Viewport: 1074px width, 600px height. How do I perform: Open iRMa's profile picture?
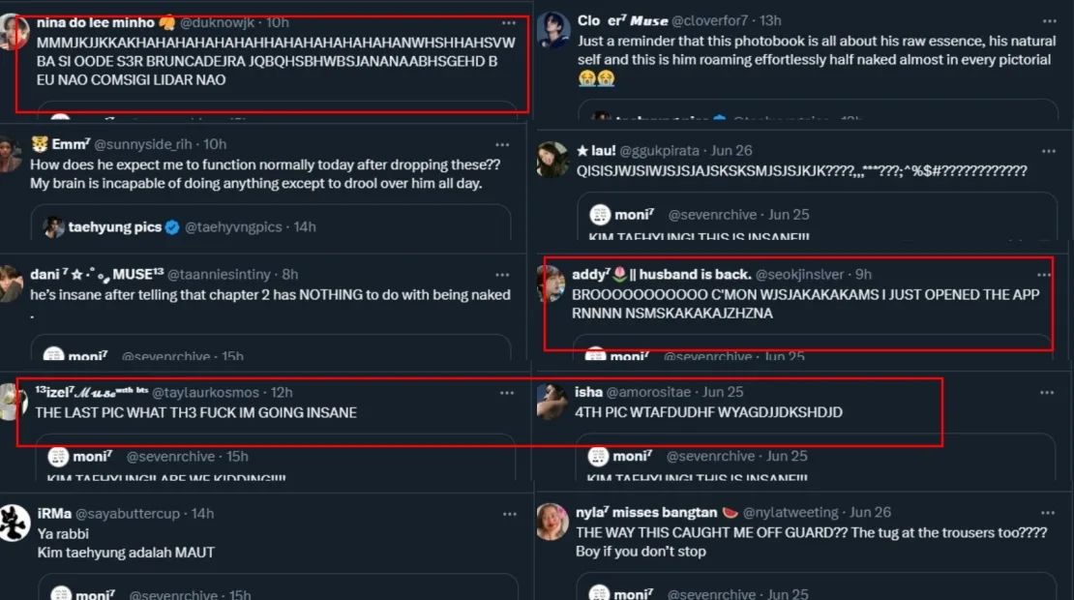(x=15, y=523)
